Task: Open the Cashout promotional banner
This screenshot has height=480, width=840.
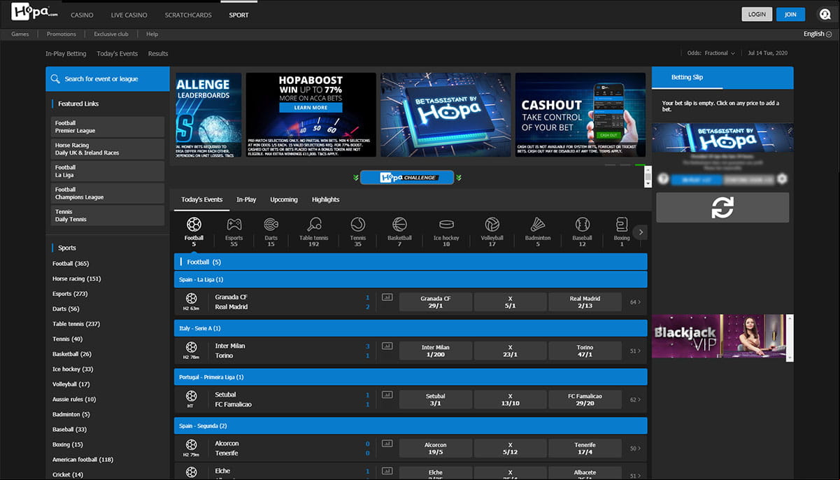Action: (581, 114)
